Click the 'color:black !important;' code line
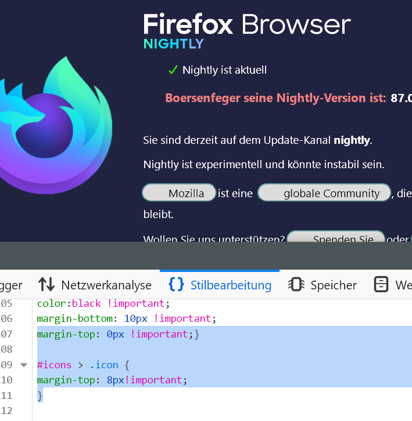 point(103,304)
